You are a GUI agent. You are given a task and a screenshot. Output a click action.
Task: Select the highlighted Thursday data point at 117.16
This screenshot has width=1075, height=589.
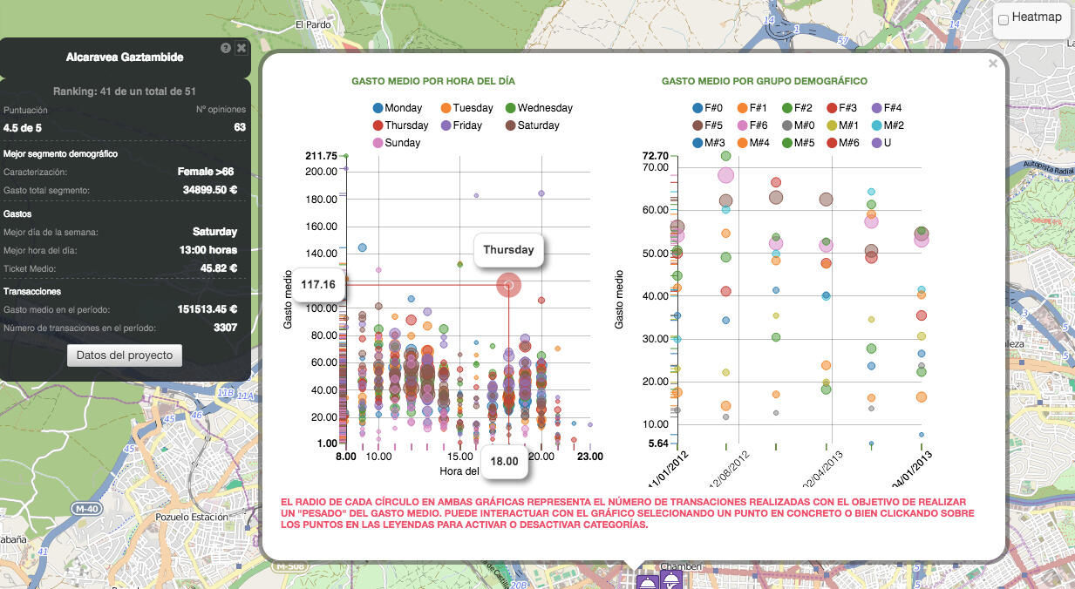[509, 284]
